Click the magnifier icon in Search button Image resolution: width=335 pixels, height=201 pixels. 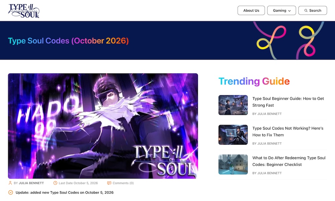[x=306, y=10]
